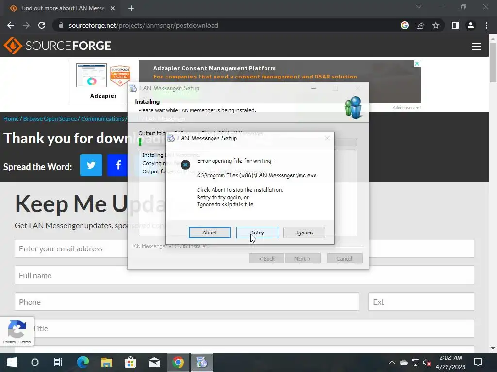Switch to Chrome in taskbar
Screen dimensions: 497x372
pyautogui.click(x=178, y=362)
